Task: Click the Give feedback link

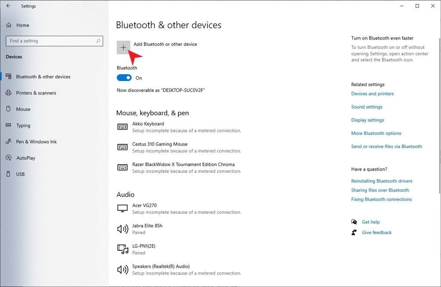Action: (x=376, y=232)
